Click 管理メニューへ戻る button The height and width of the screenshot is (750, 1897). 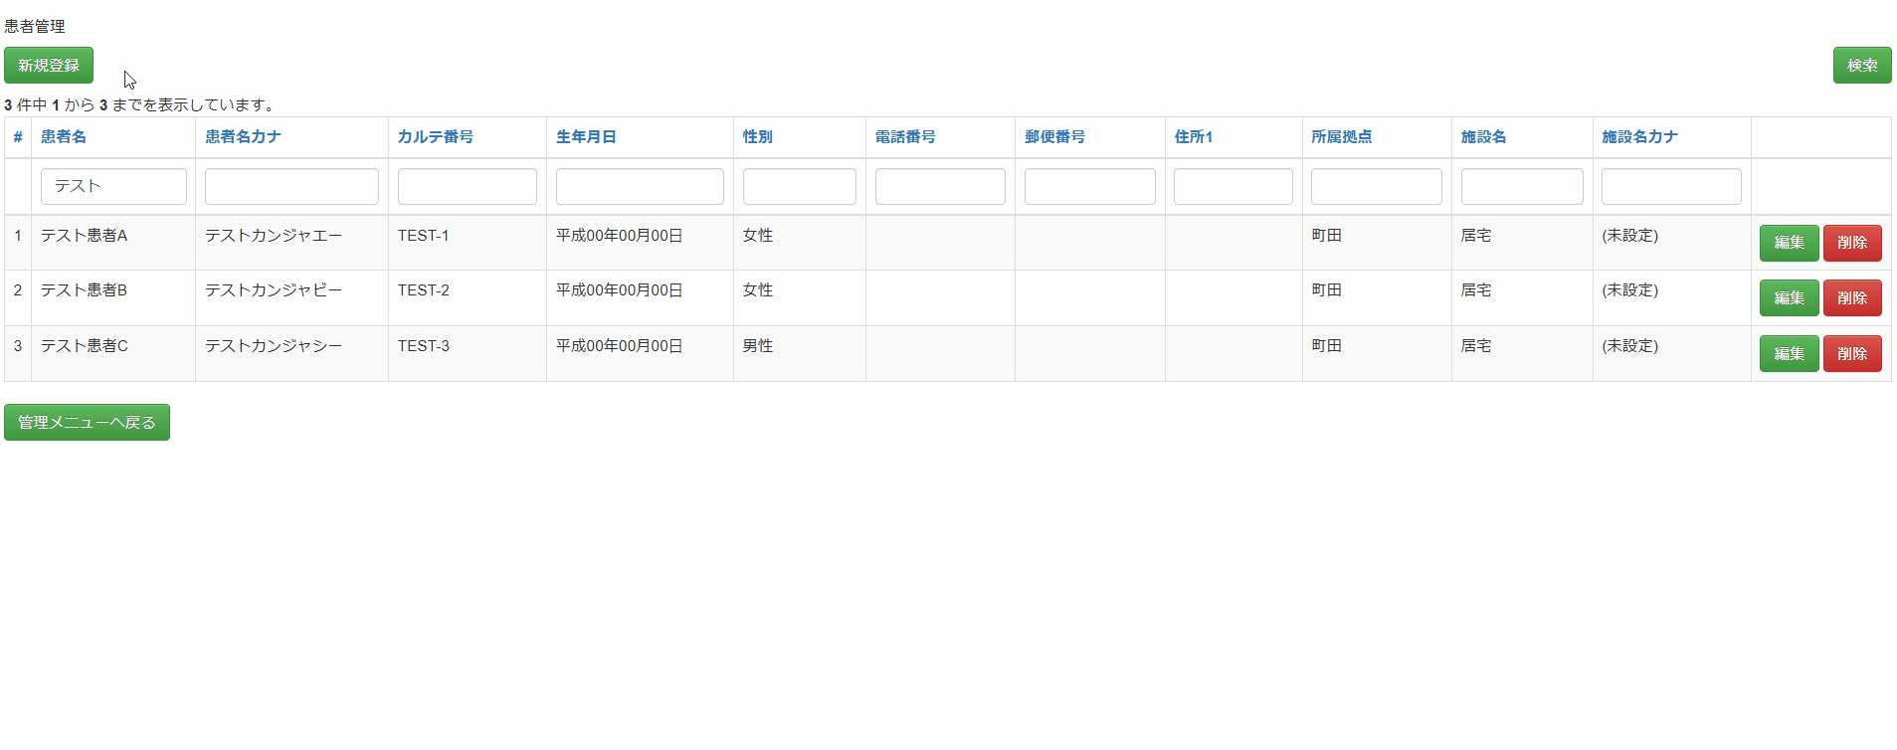(x=87, y=423)
